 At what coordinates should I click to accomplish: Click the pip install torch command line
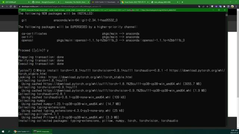click(x=121, y=72)
